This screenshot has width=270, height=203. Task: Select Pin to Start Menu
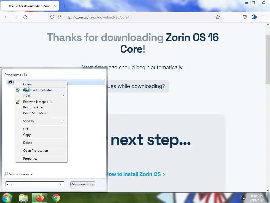point(40,113)
